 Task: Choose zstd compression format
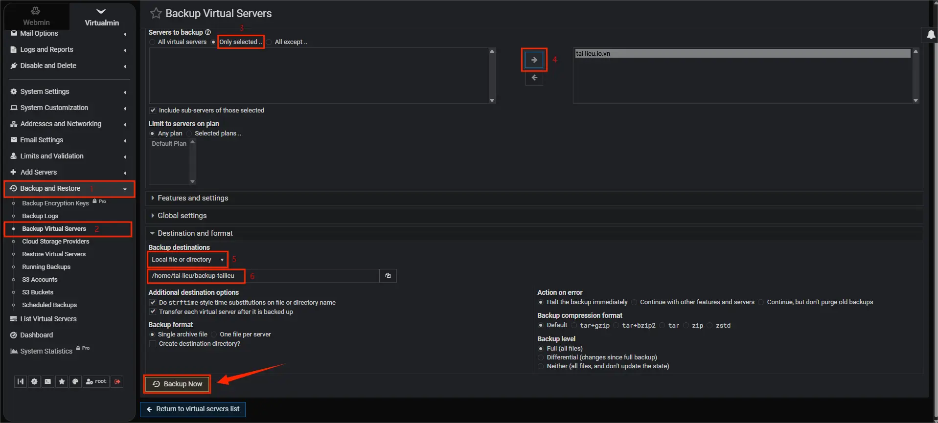(710, 325)
